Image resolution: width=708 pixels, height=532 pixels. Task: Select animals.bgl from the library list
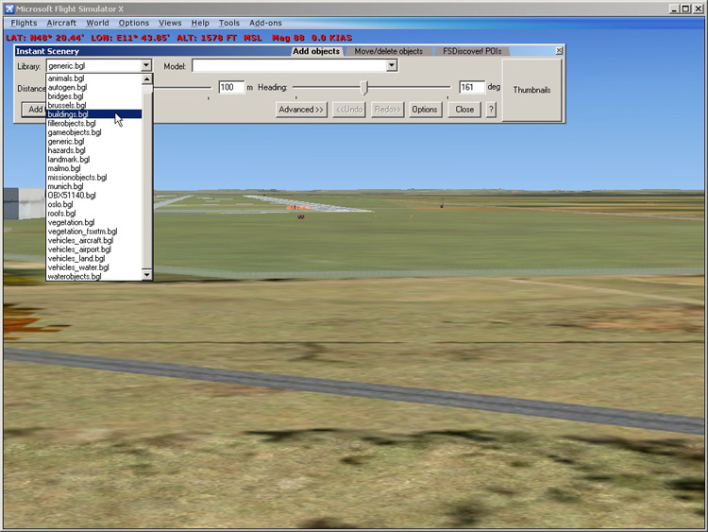93,78
